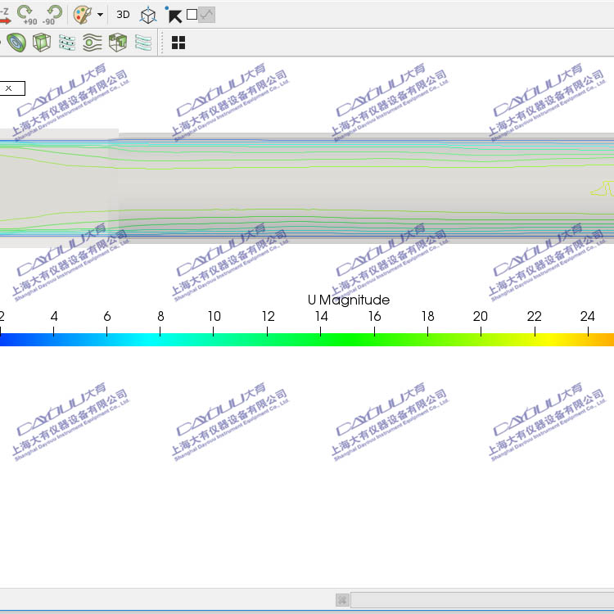Open the color palette icon
The width and height of the screenshot is (614, 614).
(82, 15)
